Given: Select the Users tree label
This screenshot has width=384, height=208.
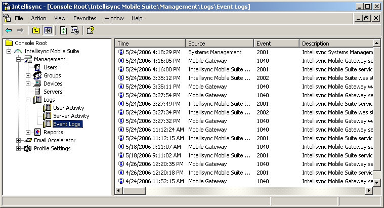Looking at the screenshot, I should click(51, 67).
